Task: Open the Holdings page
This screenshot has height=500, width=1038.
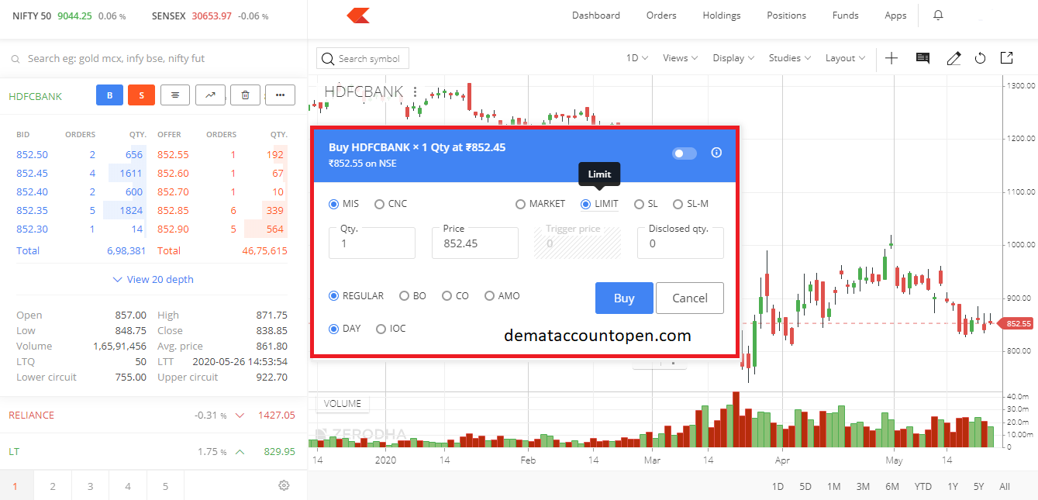Action: (722, 16)
